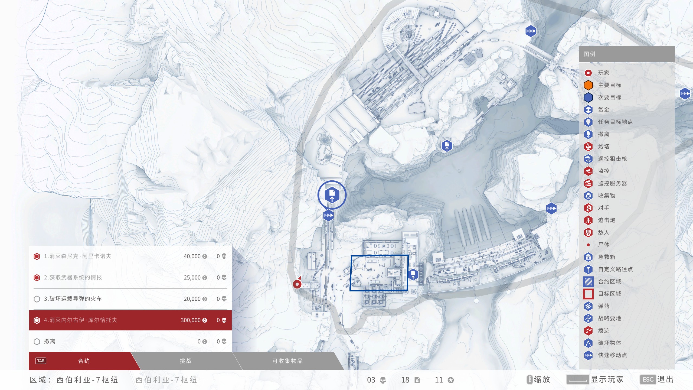Click the 40,000 reward value

[x=192, y=256]
